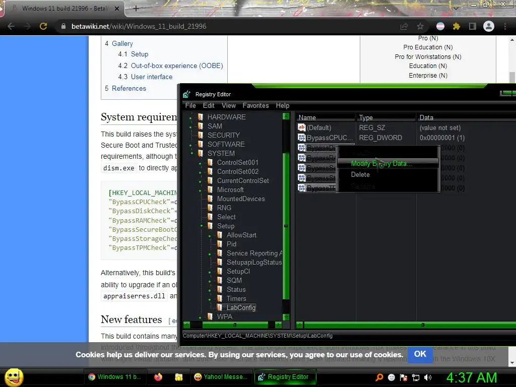Reload the page in Chrome
The height and width of the screenshot is (387, 516).
tap(43, 26)
